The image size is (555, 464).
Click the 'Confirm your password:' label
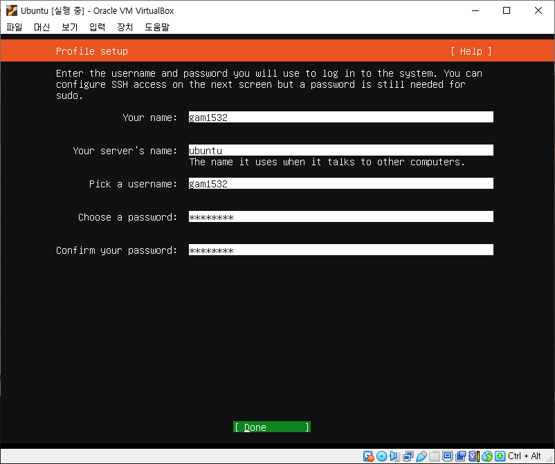click(116, 250)
